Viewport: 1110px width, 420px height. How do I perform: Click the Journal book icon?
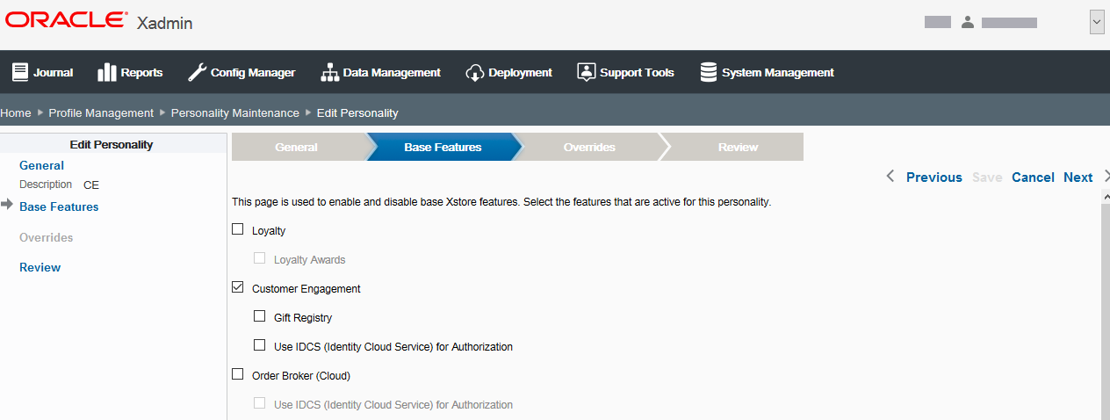20,72
